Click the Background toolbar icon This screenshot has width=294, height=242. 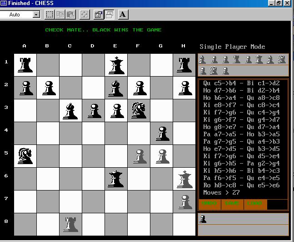pos(109,15)
